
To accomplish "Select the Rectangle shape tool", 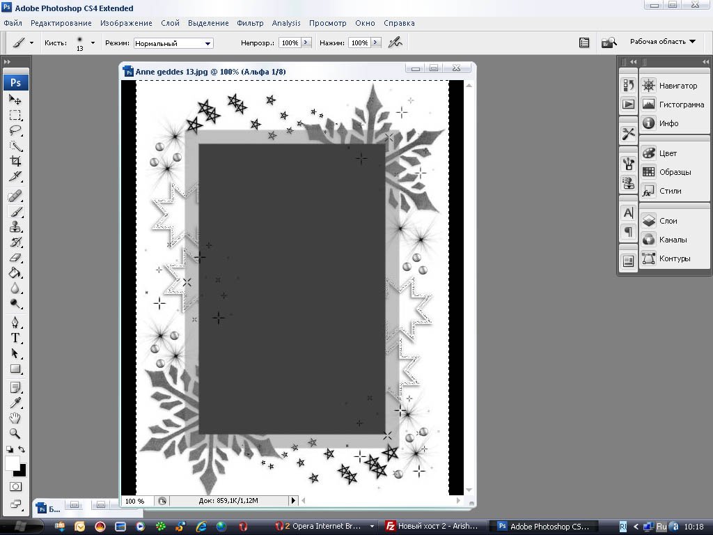I will point(15,369).
